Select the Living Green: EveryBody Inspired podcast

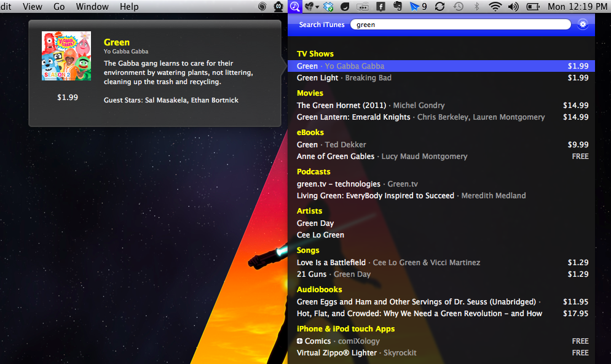(441, 195)
